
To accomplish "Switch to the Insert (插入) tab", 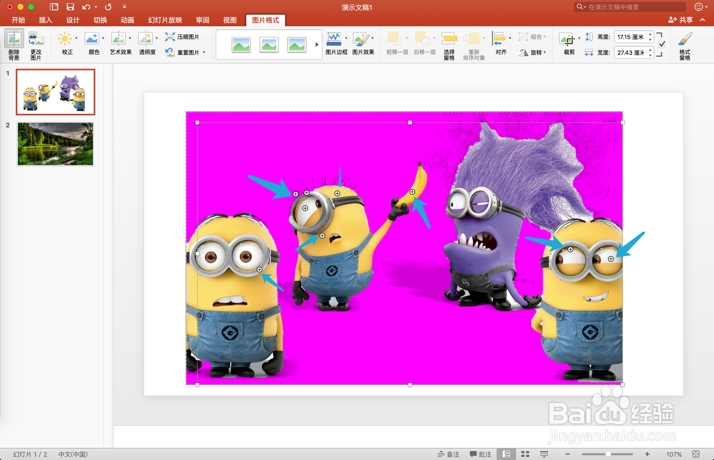I will click(x=45, y=20).
